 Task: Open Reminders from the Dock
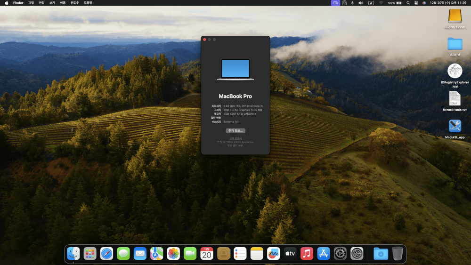point(240,254)
